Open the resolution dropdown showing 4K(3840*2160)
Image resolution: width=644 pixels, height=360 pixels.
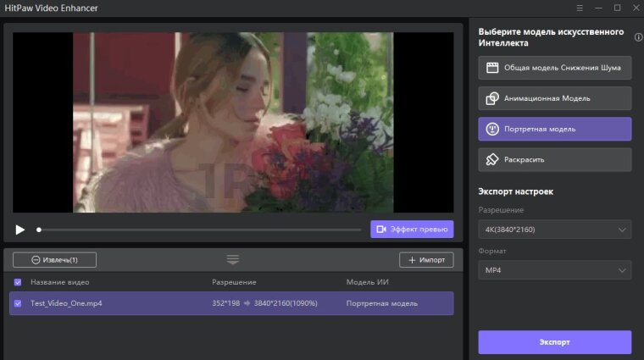coord(554,230)
